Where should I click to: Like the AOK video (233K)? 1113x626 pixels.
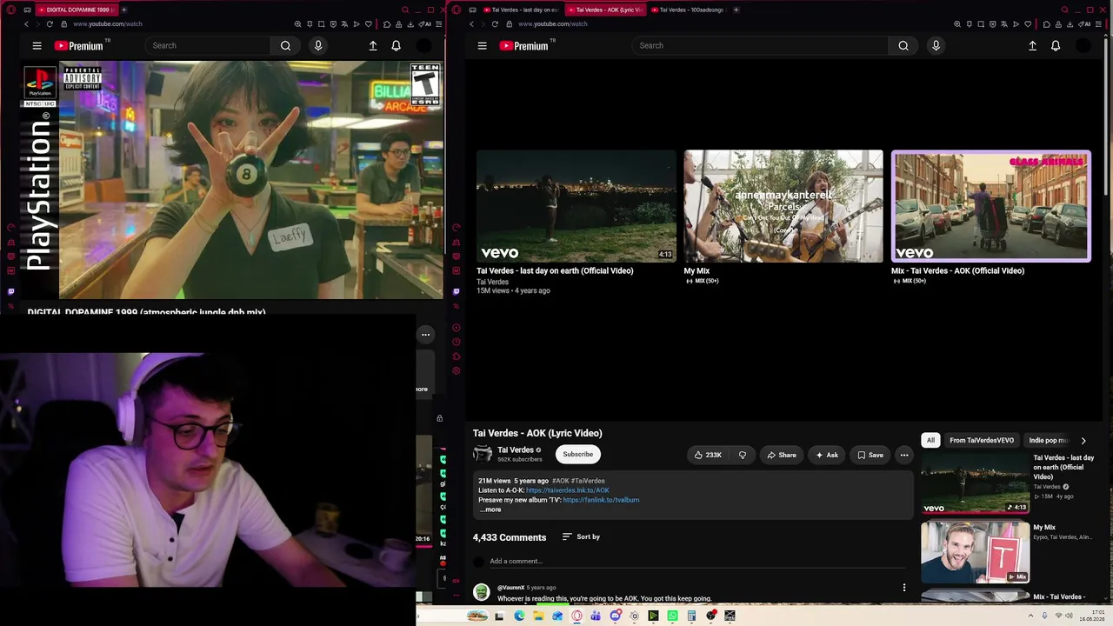coord(708,455)
